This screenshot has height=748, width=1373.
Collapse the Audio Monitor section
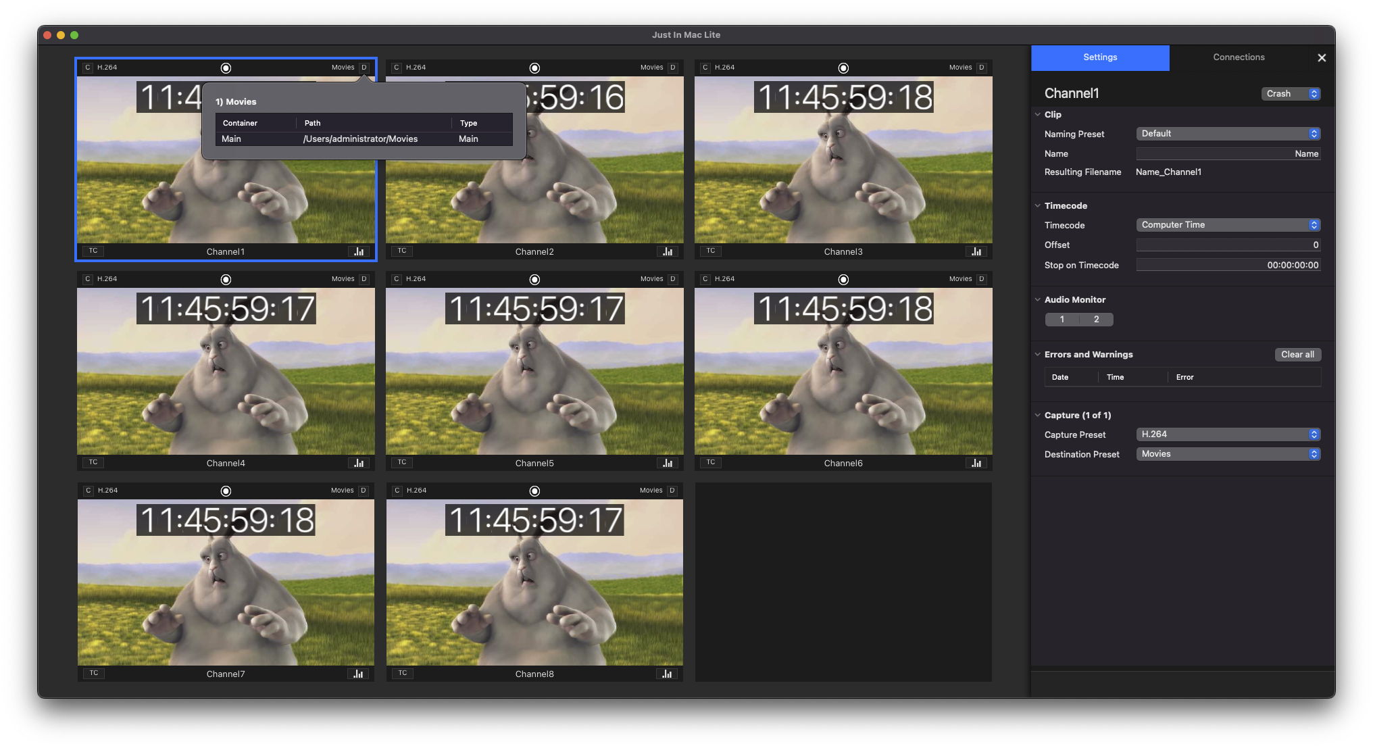[x=1038, y=299]
